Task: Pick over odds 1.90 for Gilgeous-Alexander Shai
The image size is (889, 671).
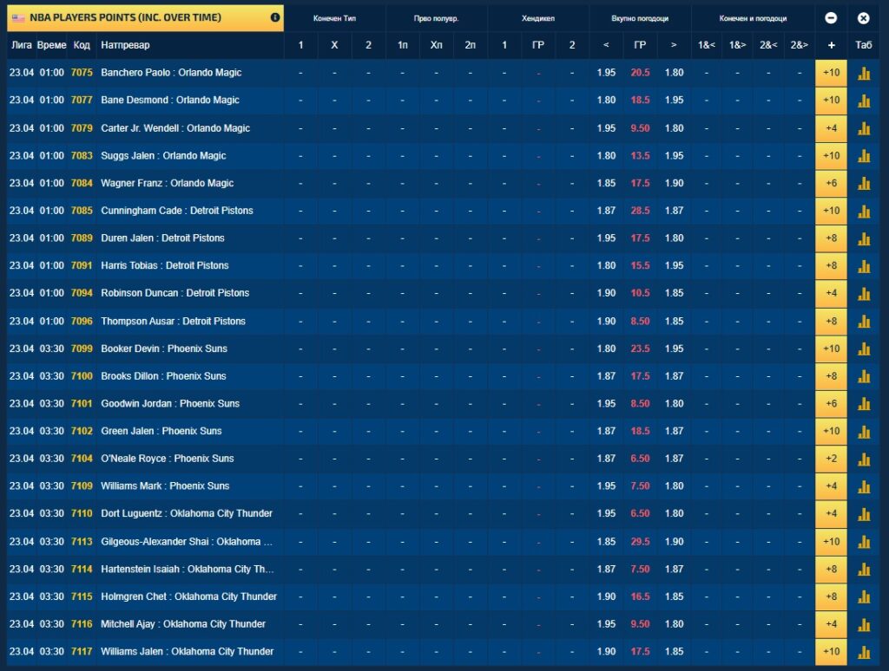Action: coord(674,542)
